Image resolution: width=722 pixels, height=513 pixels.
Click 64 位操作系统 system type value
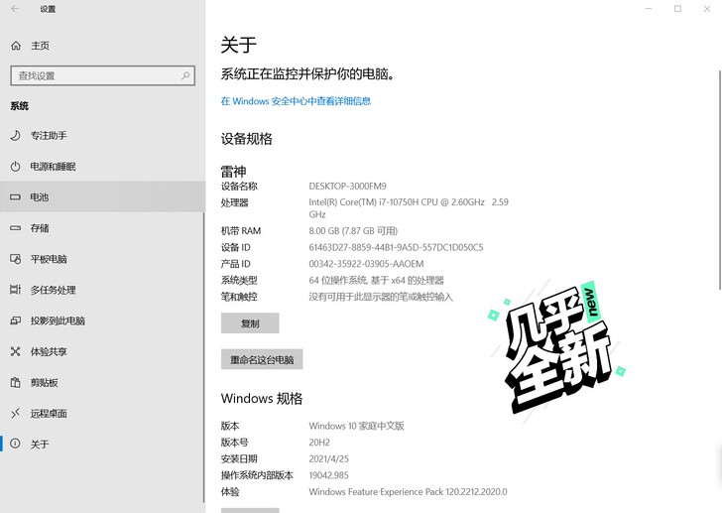click(376, 280)
